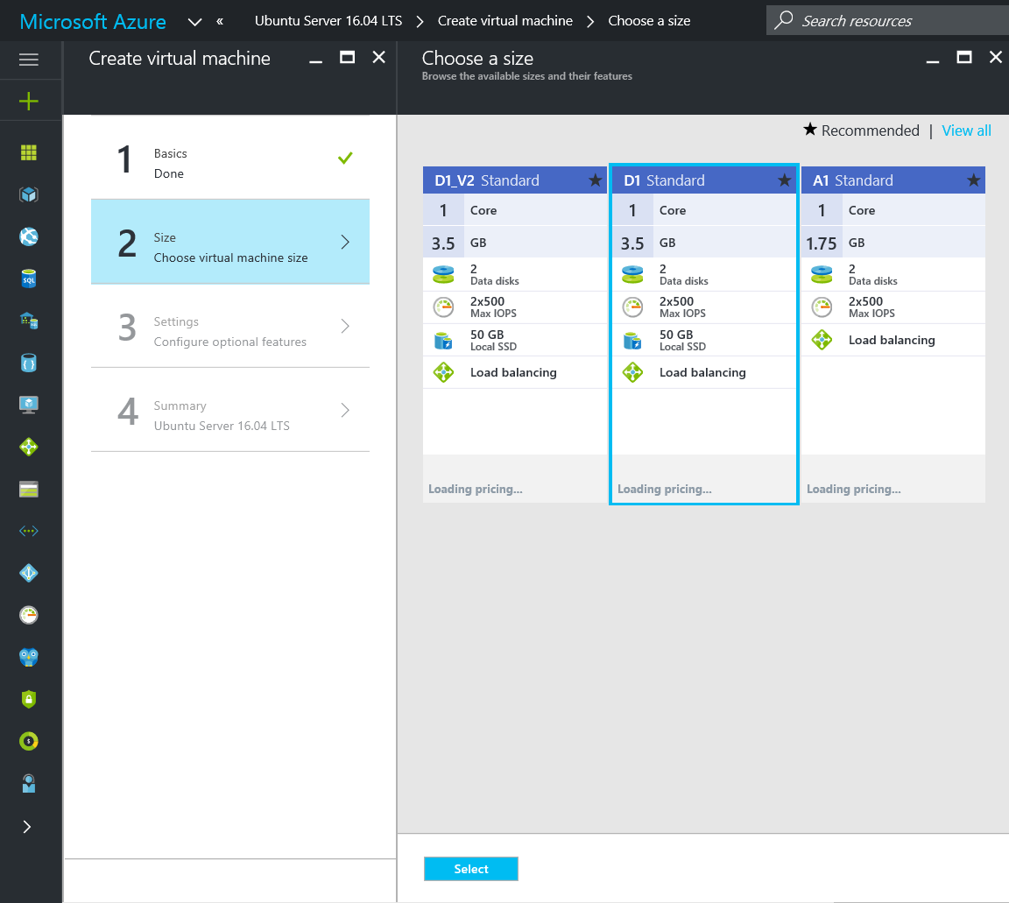Open step 2 Size
Viewport: 1009px width, 903px height.
[x=230, y=242]
